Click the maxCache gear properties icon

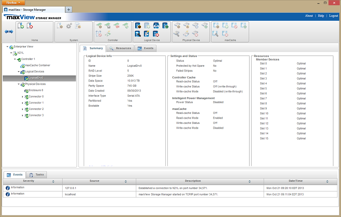[x=216, y=26]
